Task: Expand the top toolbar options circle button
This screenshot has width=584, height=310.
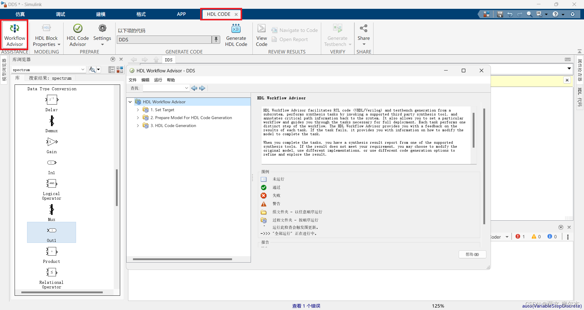Action: click(x=572, y=14)
